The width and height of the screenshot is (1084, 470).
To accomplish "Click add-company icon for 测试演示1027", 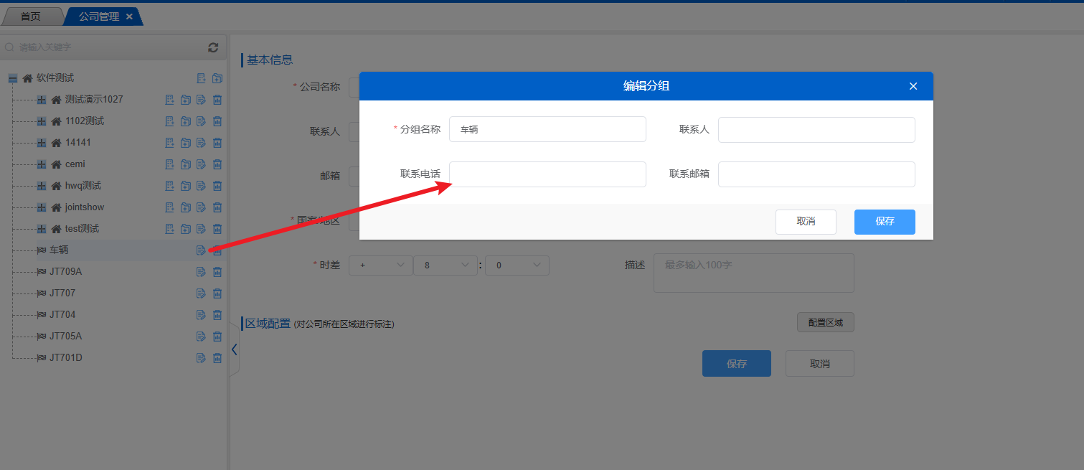I will tap(170, 100).
